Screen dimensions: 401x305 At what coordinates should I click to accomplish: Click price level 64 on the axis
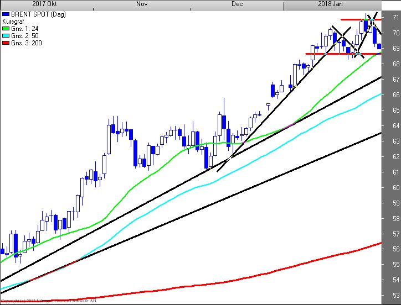396,125
